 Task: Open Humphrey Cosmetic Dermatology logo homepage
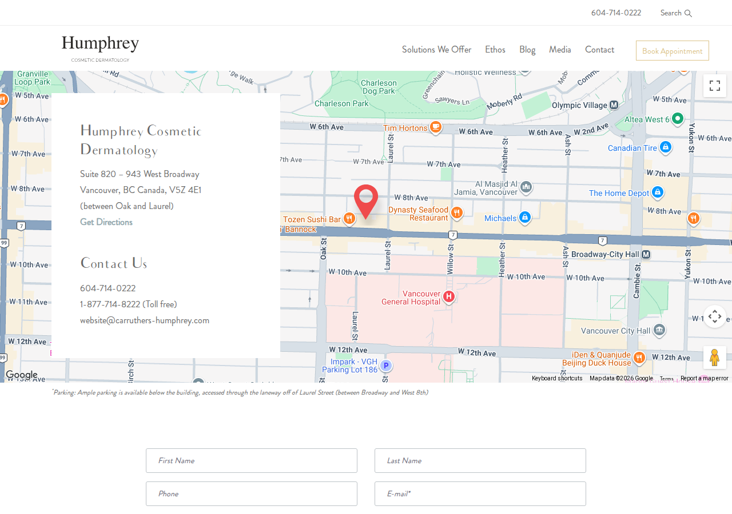(100, 48)
